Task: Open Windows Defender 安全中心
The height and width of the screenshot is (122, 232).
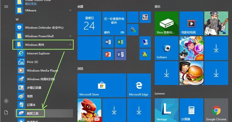Action: click(x=44, y=27)
